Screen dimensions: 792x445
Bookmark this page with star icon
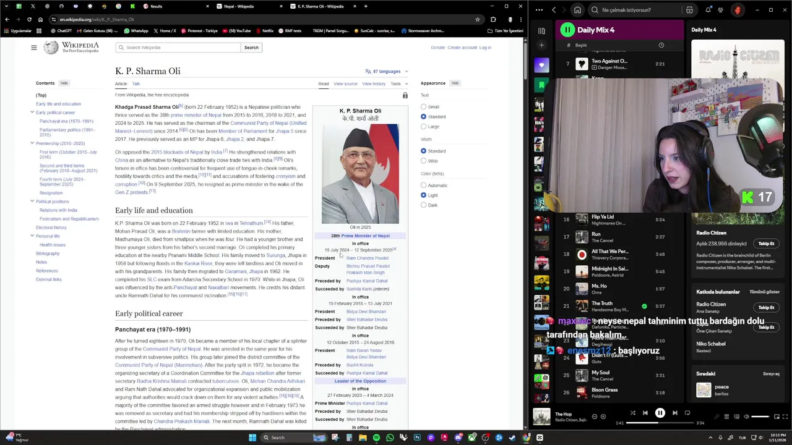point(478,19)
